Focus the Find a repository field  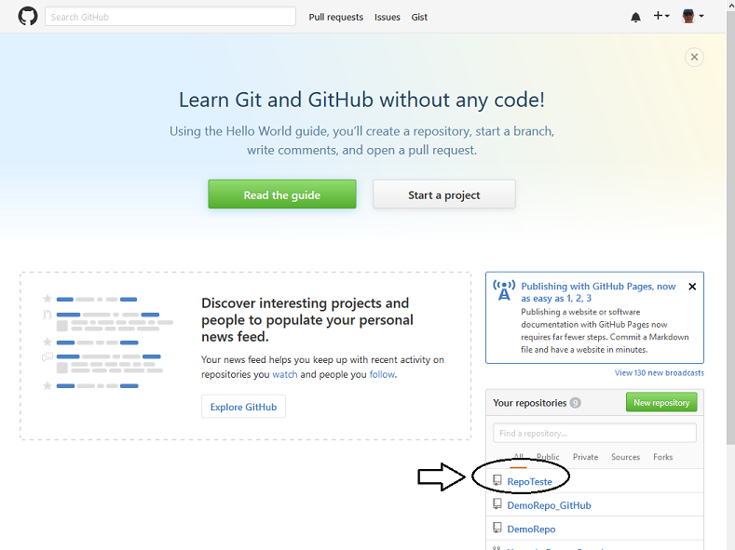594,433
